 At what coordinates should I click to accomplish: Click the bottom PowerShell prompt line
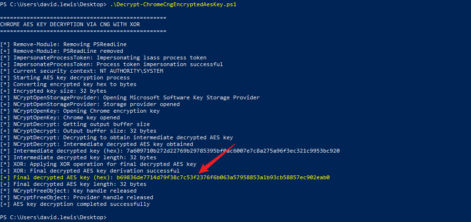[x=53, y=217]
